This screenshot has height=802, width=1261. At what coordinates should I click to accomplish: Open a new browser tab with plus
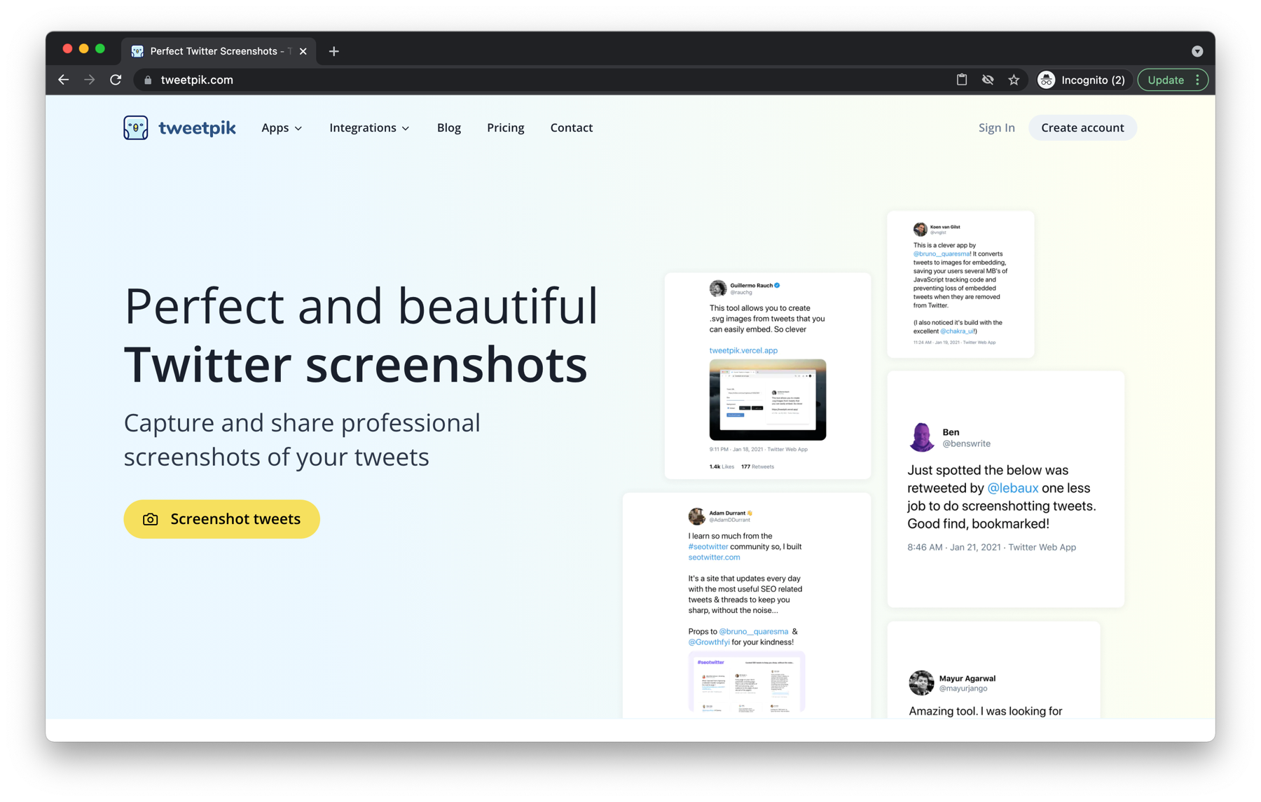coord(334,51)
